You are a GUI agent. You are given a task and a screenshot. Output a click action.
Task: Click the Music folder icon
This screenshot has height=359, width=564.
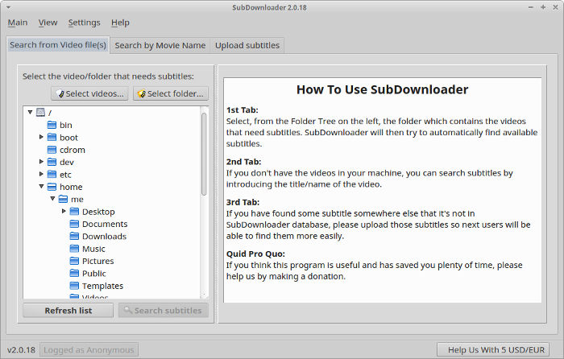pyautogui.click(x=74, y=249)
